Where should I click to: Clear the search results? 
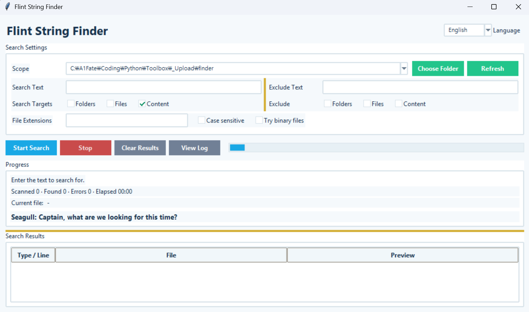tap(140, 148)
